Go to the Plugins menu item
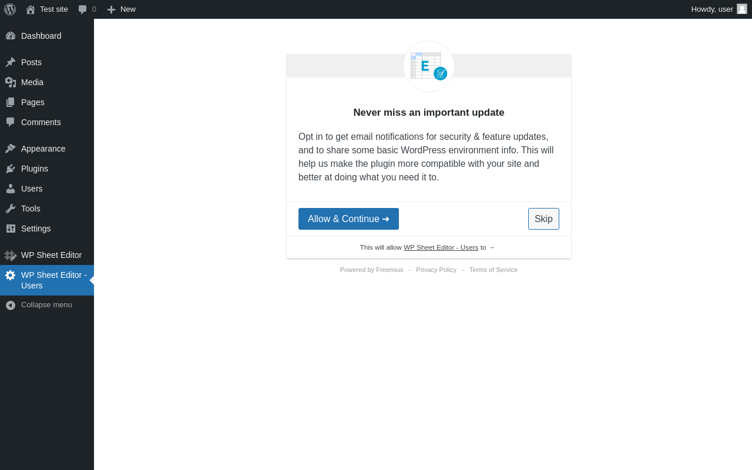The height and width of the screenshot is (470, 752). (x=47, y=169)
